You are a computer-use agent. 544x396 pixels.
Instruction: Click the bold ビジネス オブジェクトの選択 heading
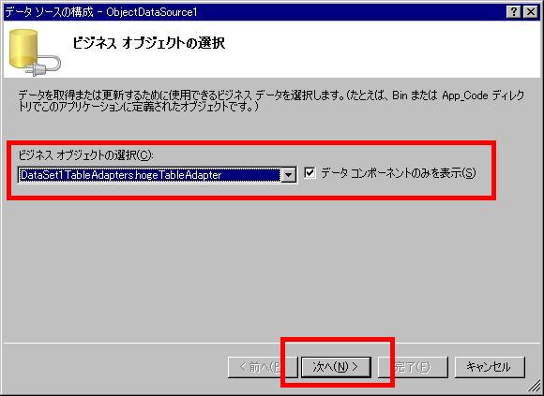coord(149,43)
